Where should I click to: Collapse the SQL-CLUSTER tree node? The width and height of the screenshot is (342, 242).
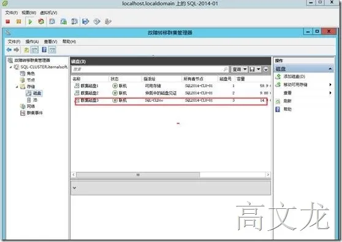click(x=11, y=67)
